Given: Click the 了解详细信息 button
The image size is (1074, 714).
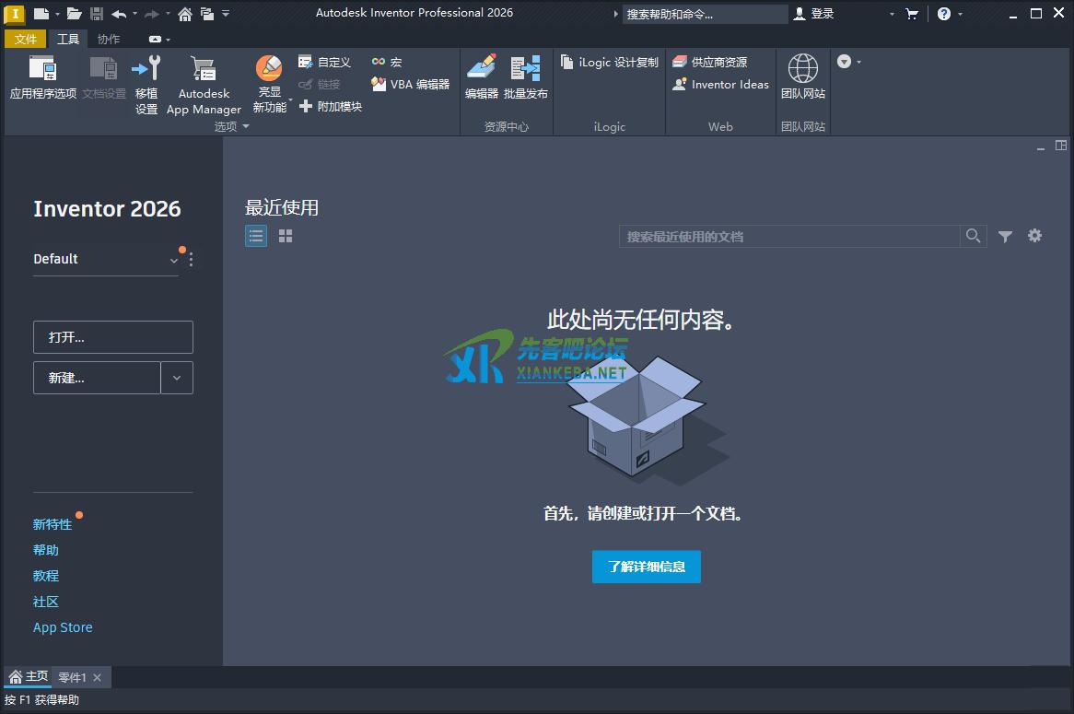Looking at the screenshot, I should point(646,567).
